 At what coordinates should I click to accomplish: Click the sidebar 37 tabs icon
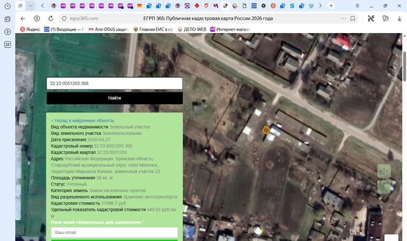click(x=8, y=45)
